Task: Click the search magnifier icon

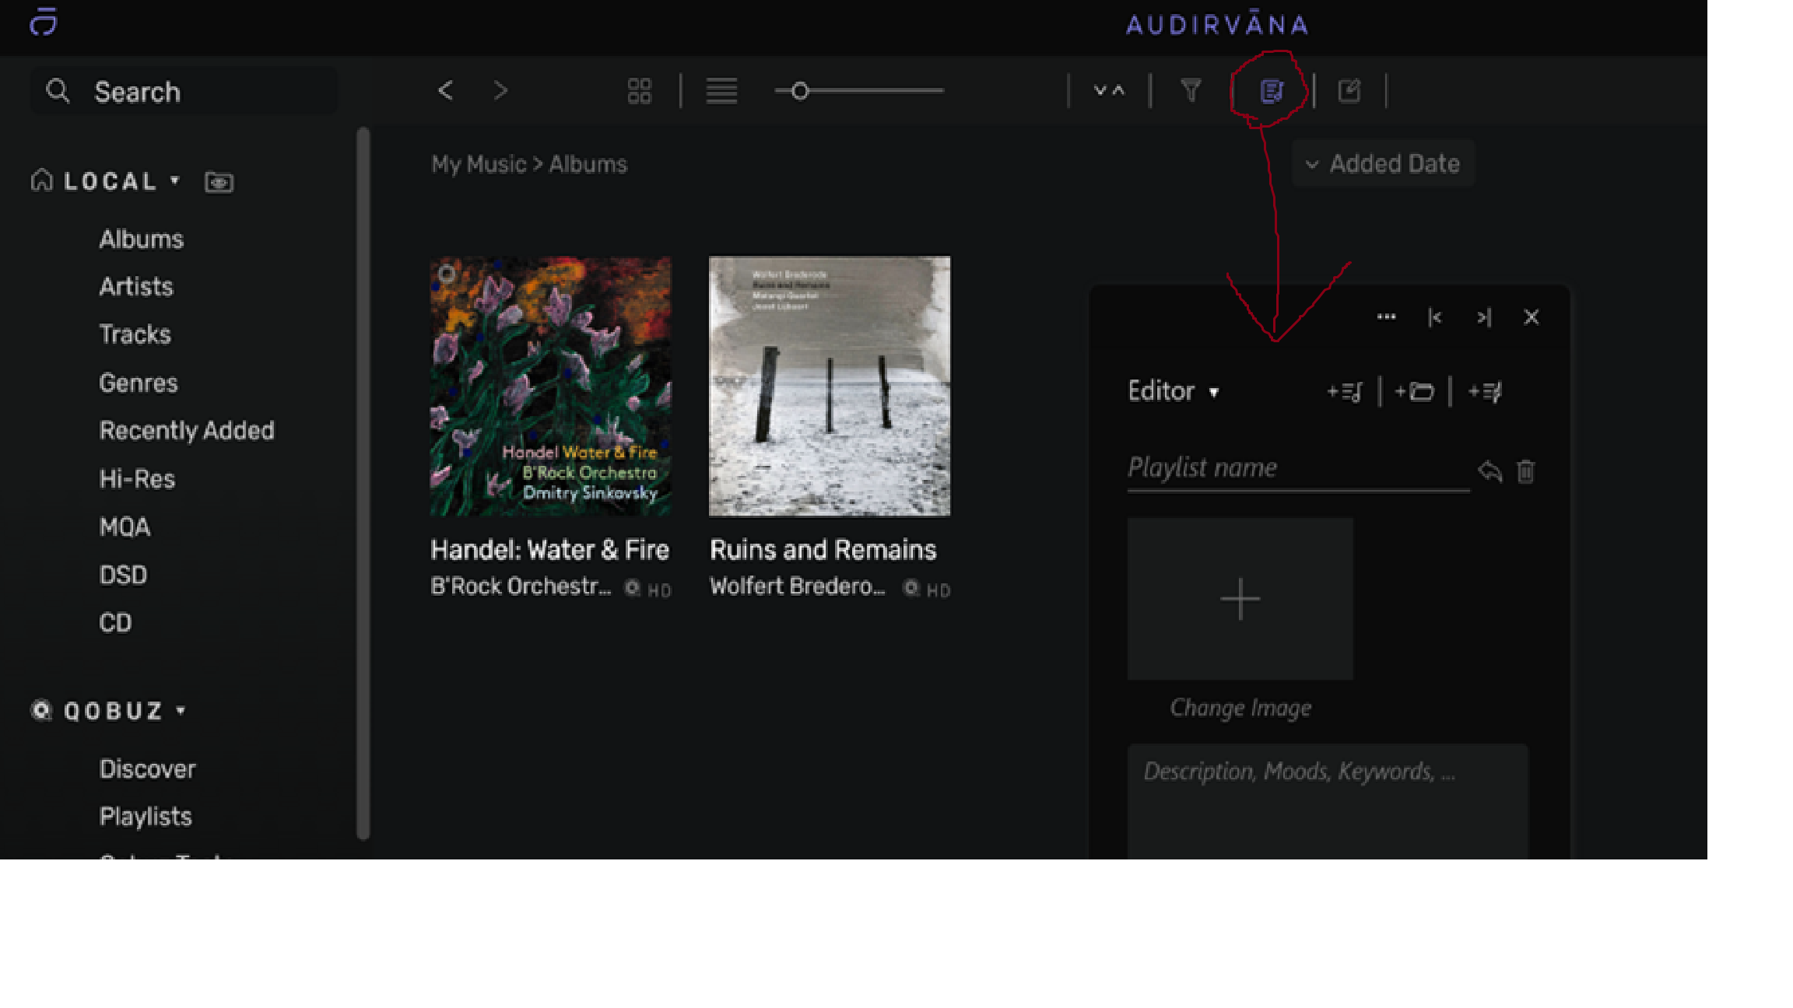Action: (x=58, y=91)
